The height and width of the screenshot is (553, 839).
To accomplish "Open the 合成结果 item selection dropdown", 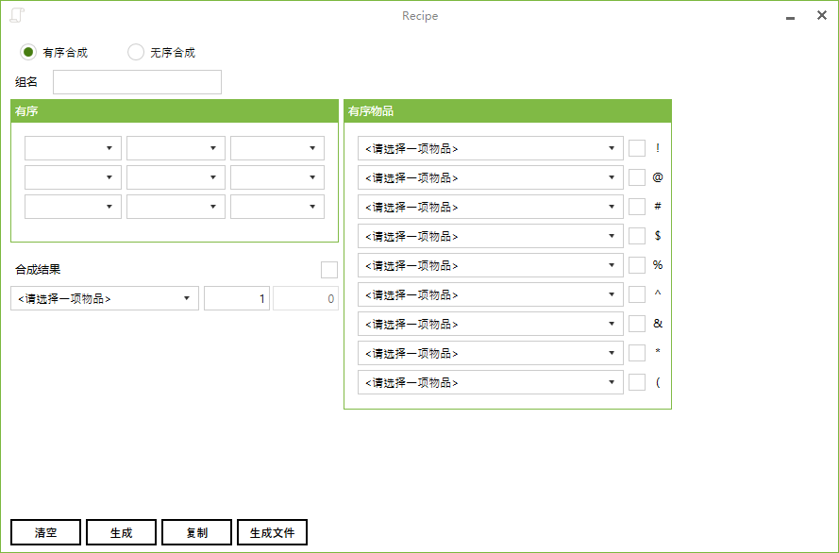I will tap(104, 299).
